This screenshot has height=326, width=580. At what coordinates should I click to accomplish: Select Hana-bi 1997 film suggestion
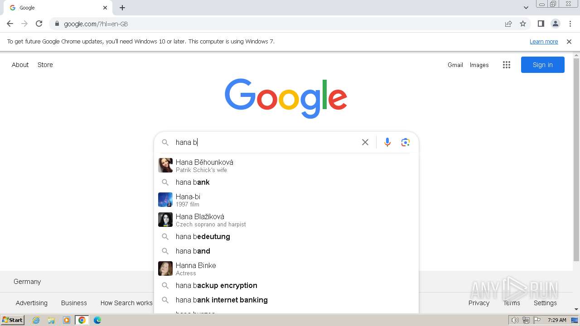286,200
